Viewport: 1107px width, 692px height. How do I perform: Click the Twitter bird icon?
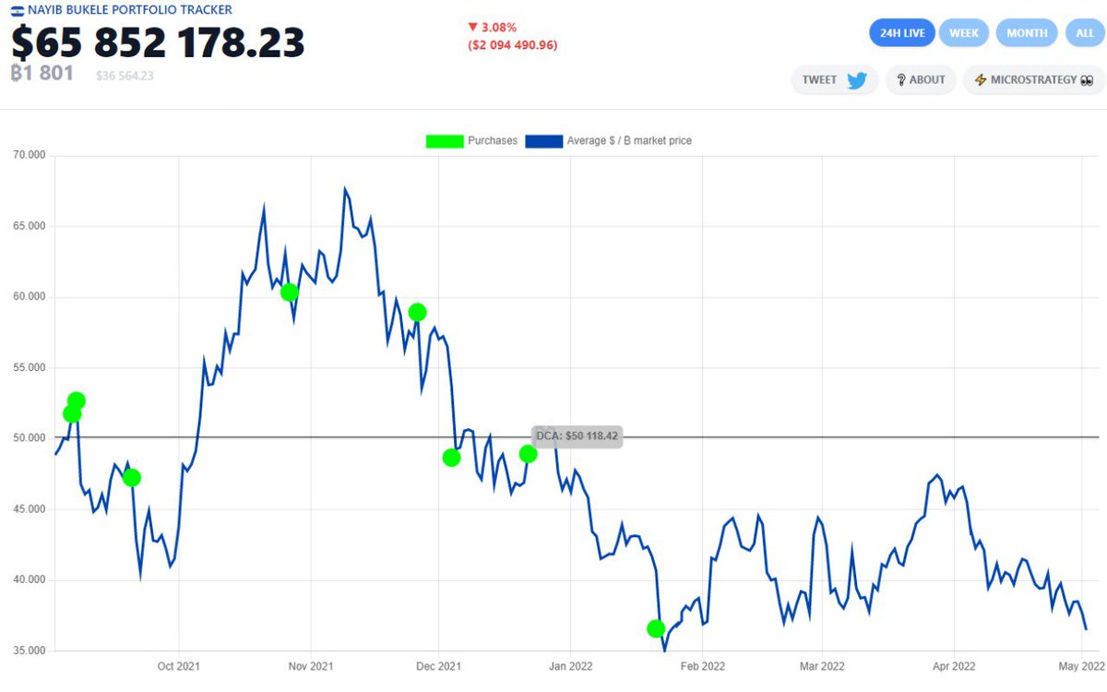coord(857,80)
